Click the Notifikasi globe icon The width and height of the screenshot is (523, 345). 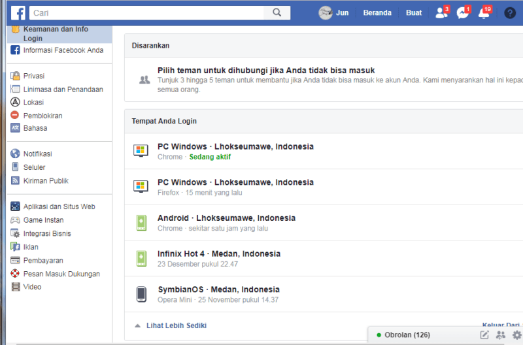click(15, 154)
